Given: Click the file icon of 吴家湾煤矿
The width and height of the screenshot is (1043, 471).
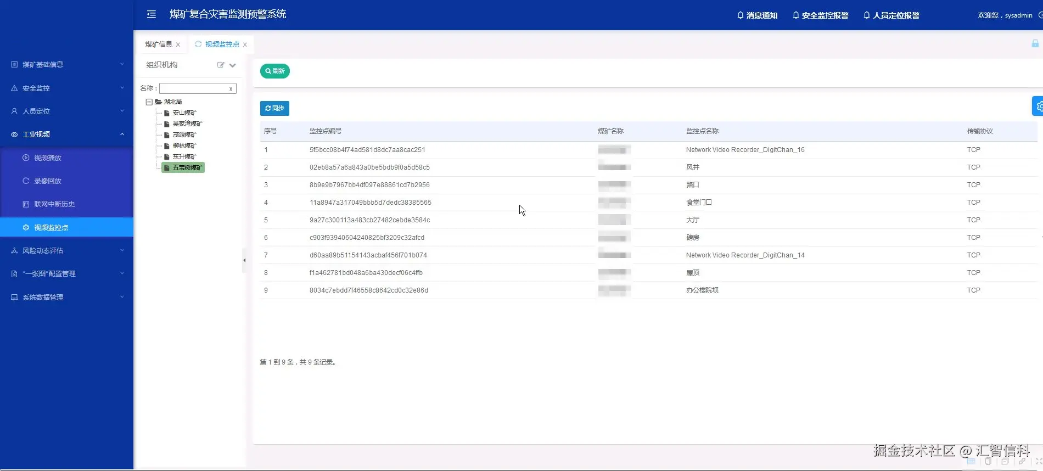Looking at the screenshot, I should (x=167, y=124).
